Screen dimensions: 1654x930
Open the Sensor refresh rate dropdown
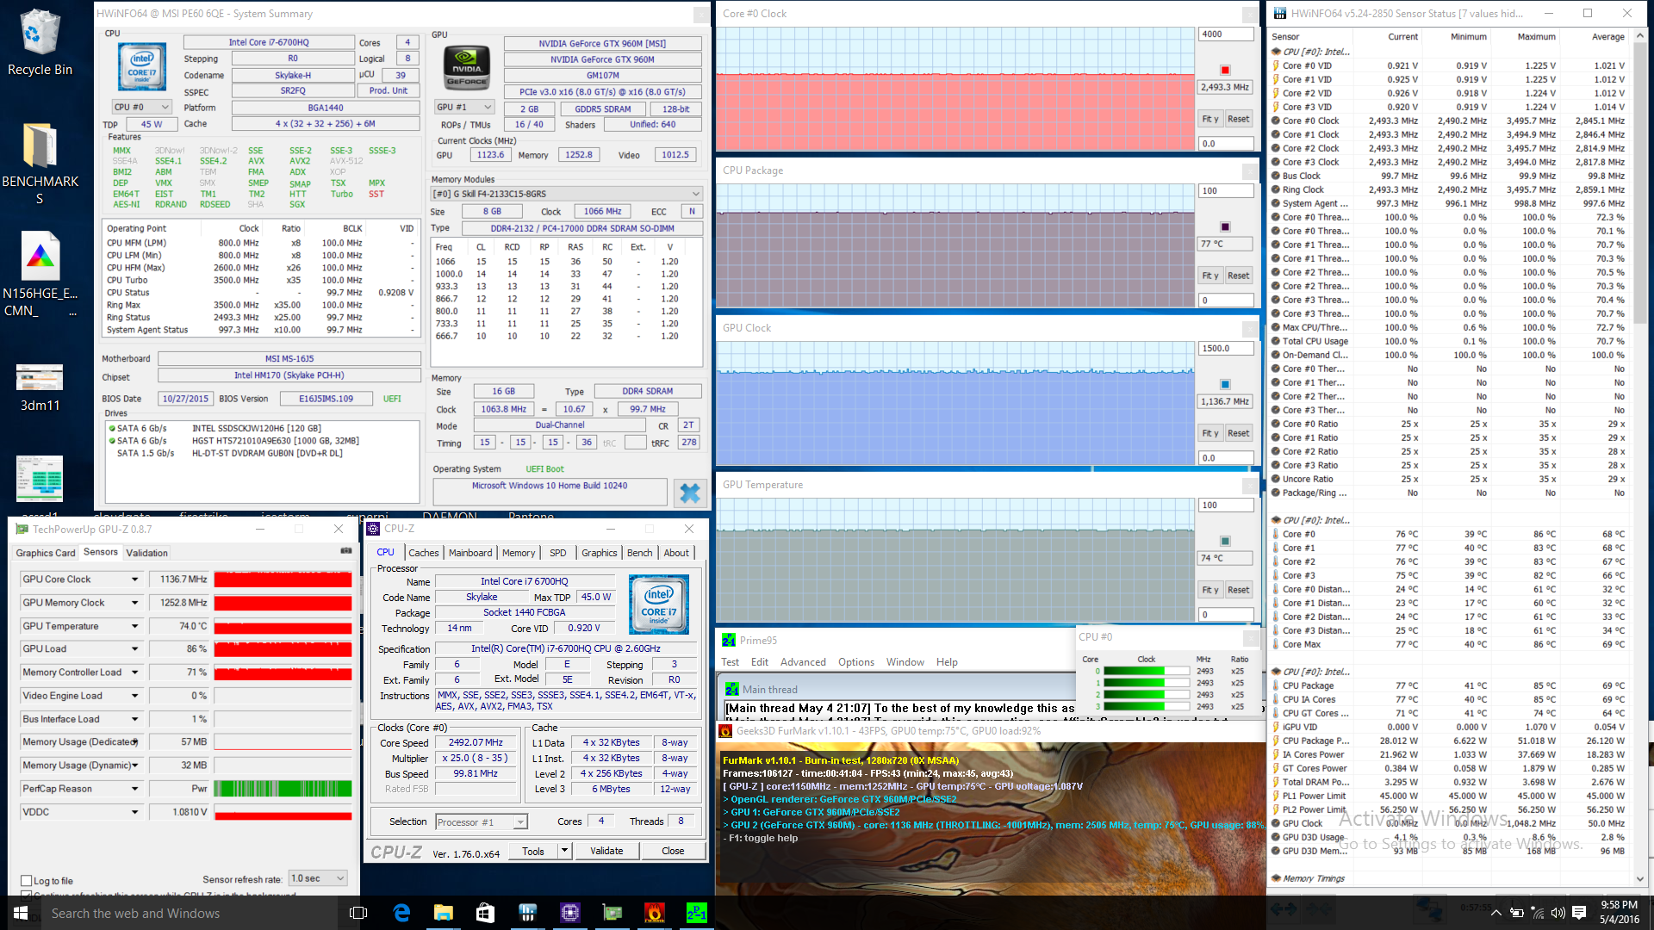(318, 878)
